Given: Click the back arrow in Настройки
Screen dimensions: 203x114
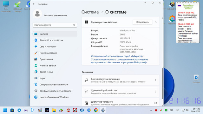Looking at the screenshot, I should (x=34, y=4).
